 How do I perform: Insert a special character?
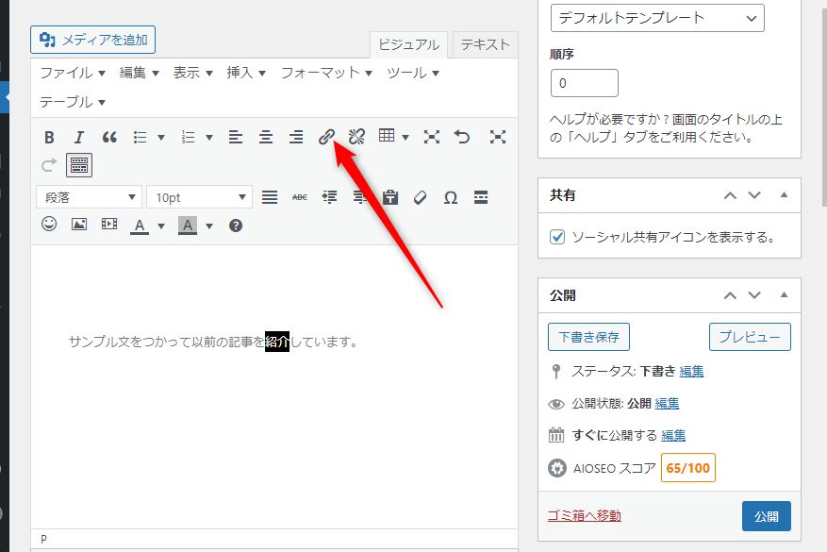tap(450, 197)
